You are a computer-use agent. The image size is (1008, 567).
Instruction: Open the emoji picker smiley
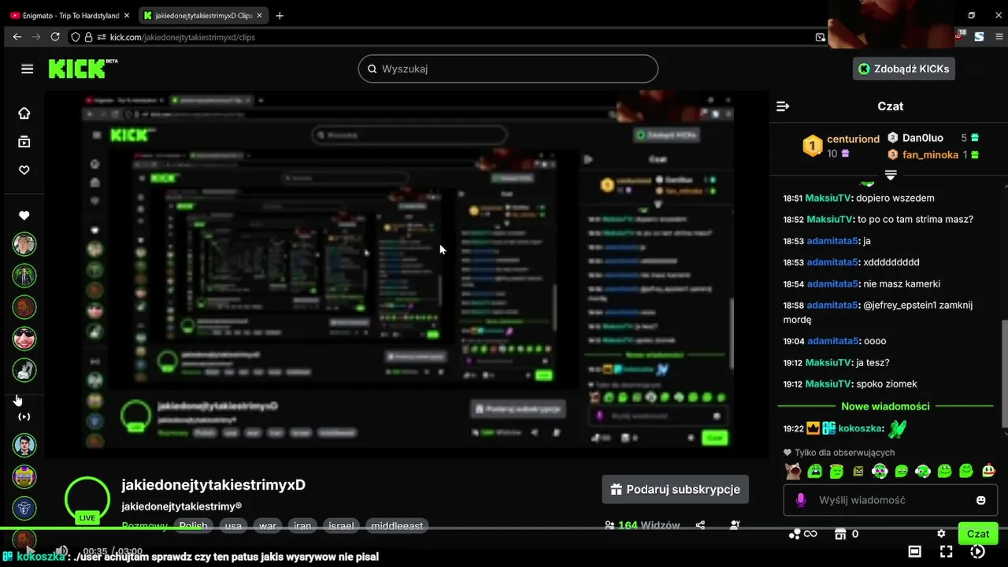(980, 500)
